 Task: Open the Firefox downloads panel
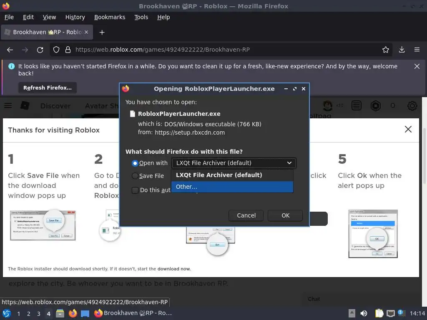(x=402, y=50)
